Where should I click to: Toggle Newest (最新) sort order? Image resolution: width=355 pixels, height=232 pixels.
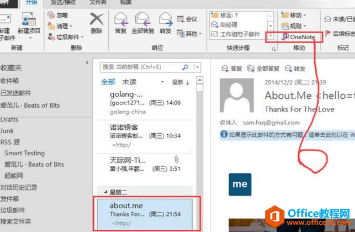(181, 82)
